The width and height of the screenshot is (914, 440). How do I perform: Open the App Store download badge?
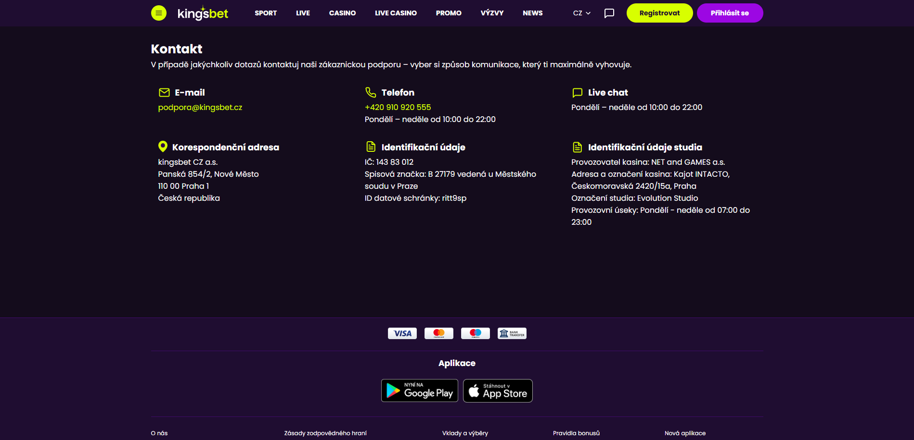[498, 391]
